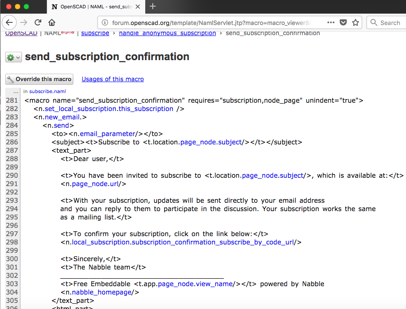Screen dimensions: 406x309
Task: Open a new browser tab
Action: point(153,6)
